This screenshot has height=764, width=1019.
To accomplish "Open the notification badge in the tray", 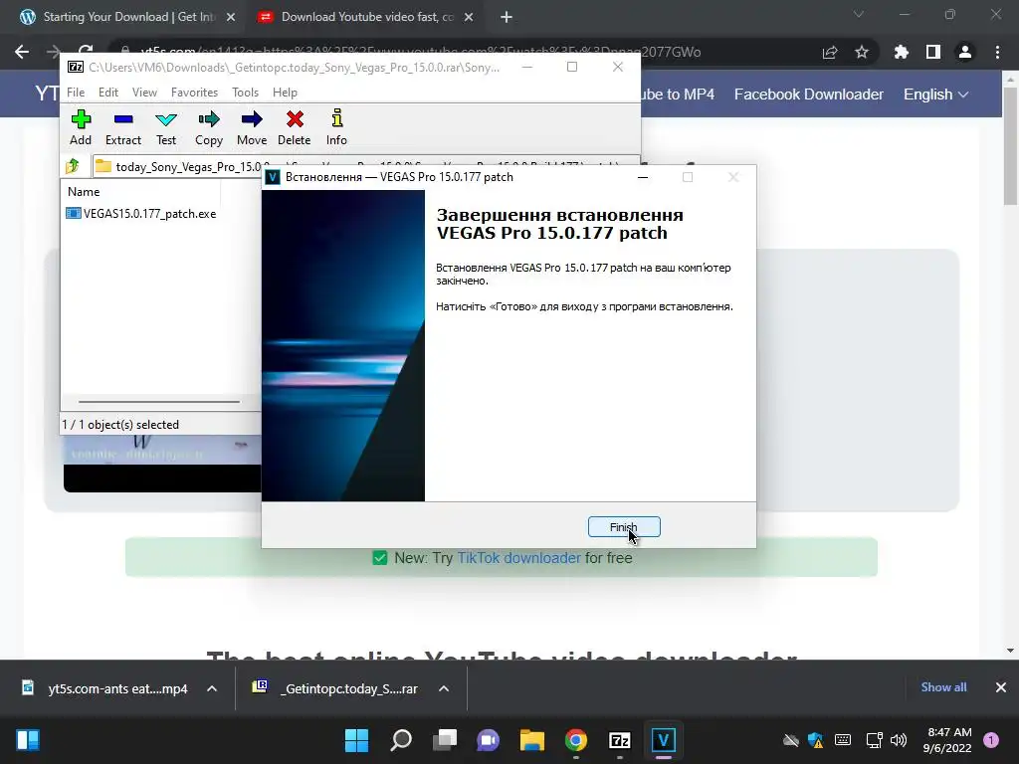I will (991, 740).
